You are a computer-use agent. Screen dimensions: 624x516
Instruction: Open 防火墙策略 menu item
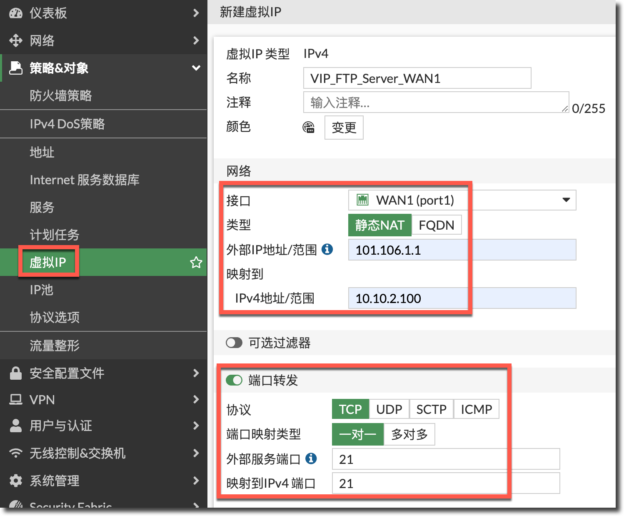click(61, 96)
